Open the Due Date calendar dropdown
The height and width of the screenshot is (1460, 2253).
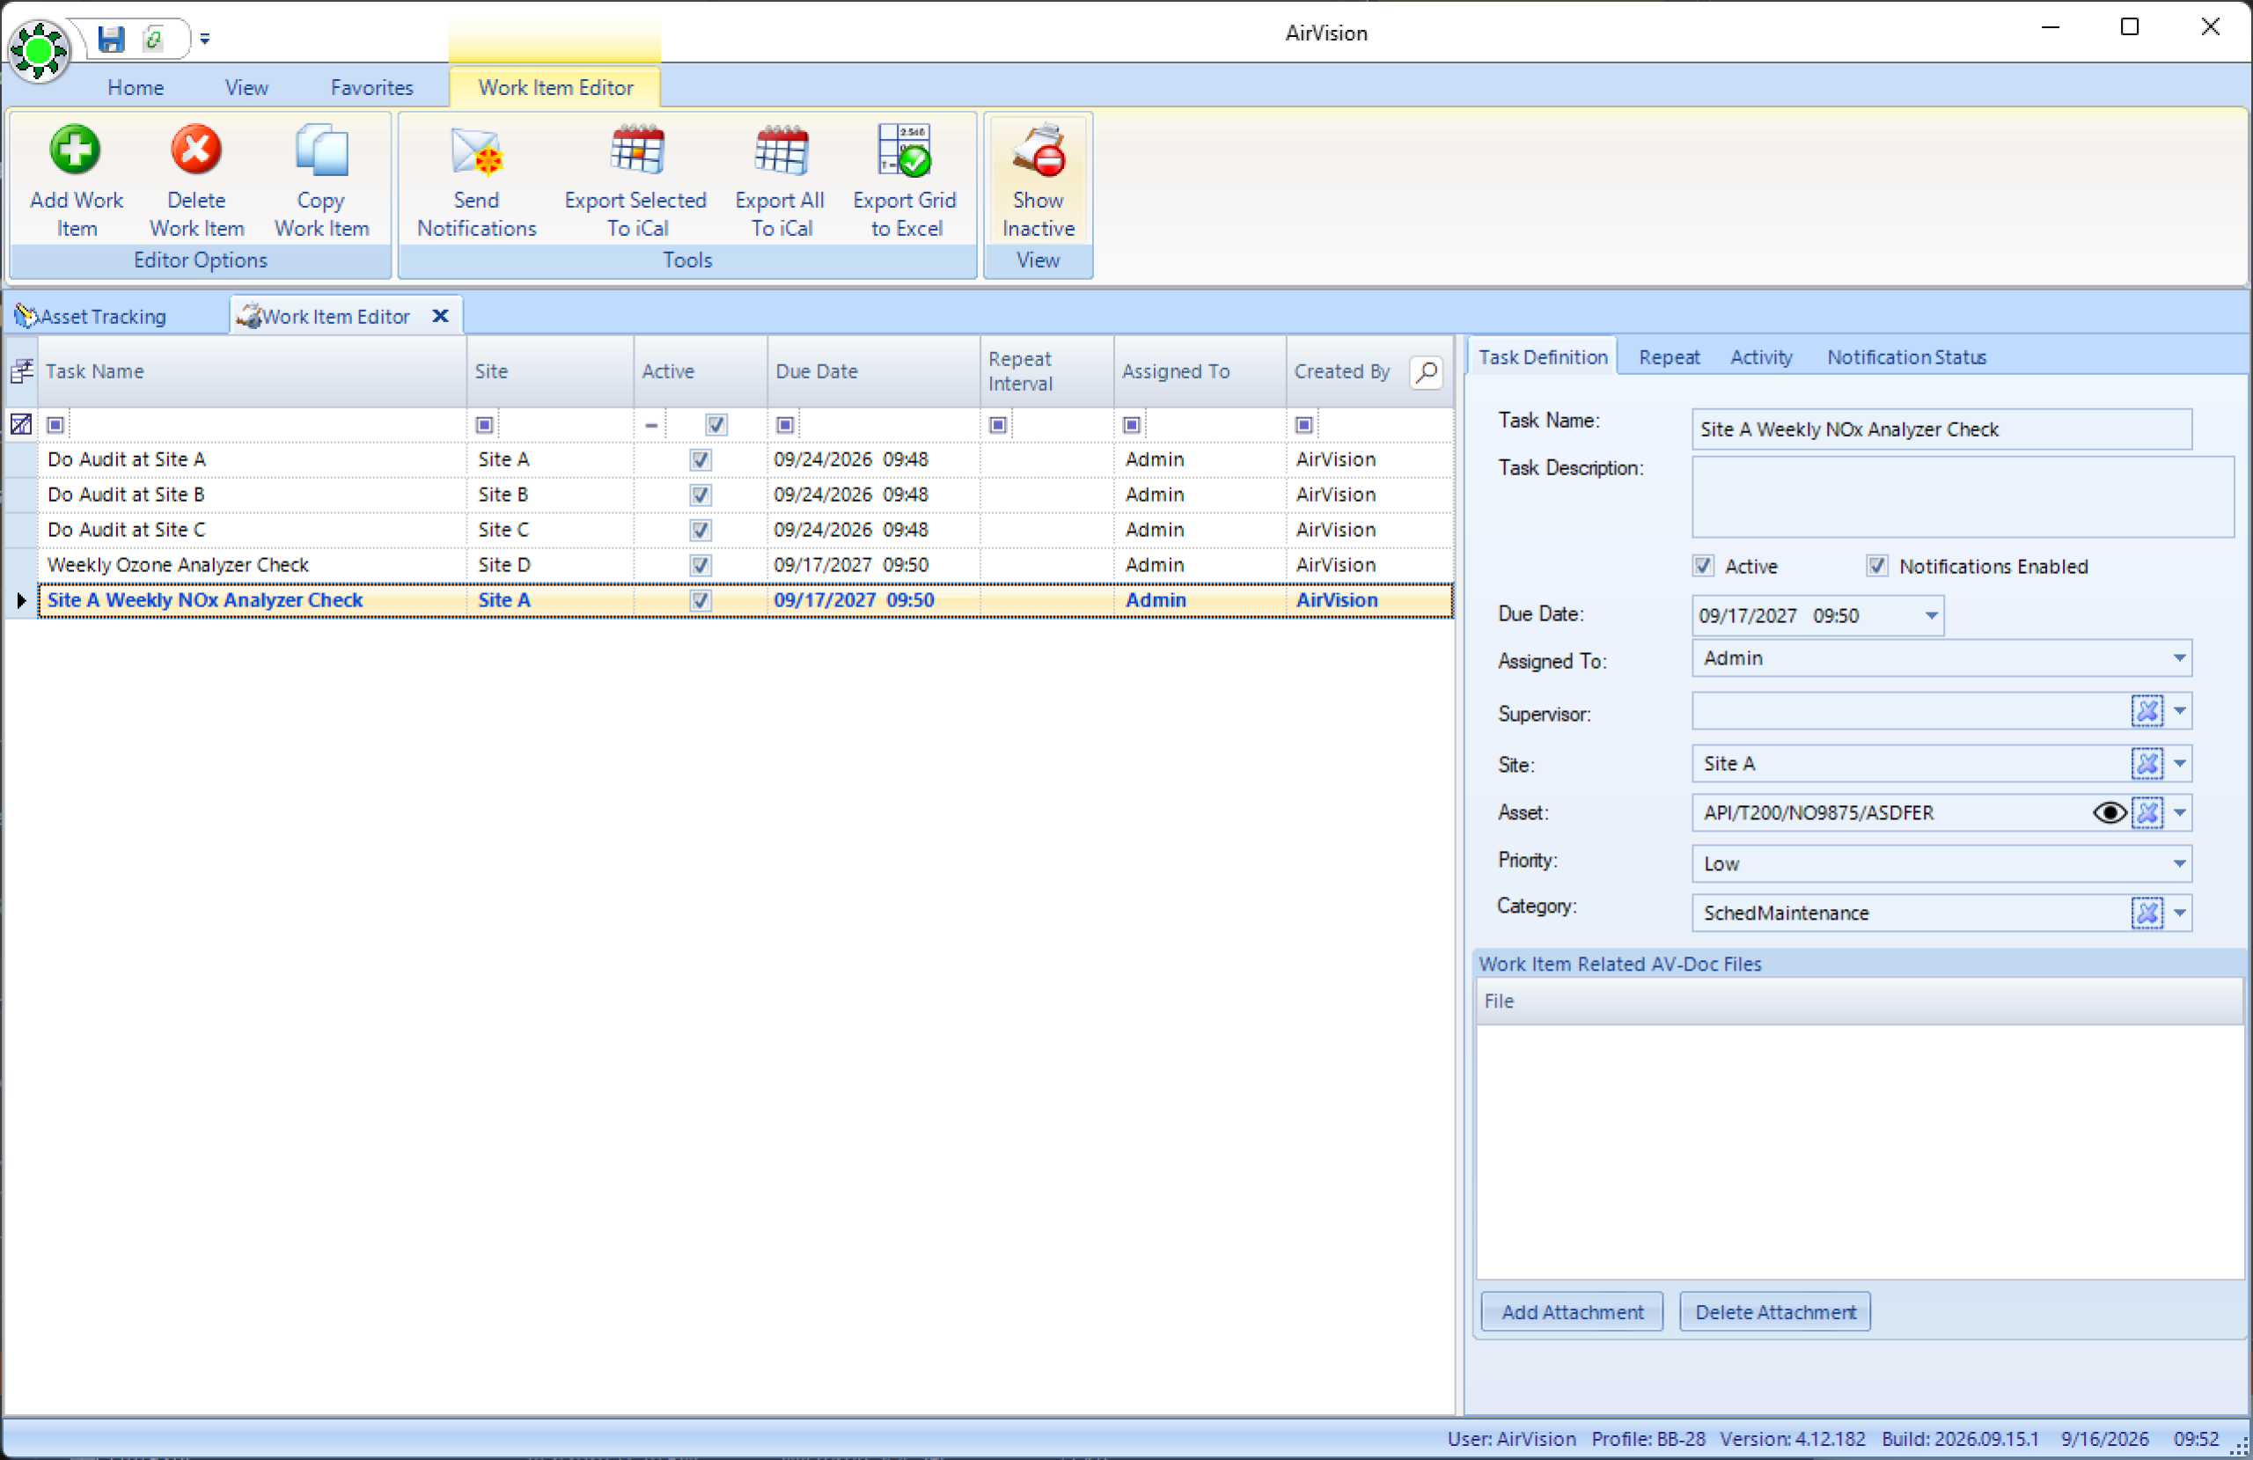point(1931,615)
